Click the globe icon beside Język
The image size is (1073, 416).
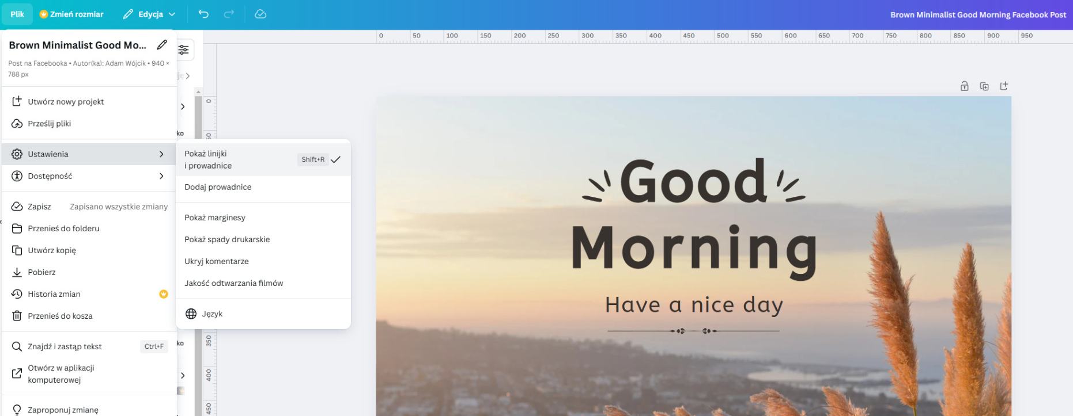(191, 314)
